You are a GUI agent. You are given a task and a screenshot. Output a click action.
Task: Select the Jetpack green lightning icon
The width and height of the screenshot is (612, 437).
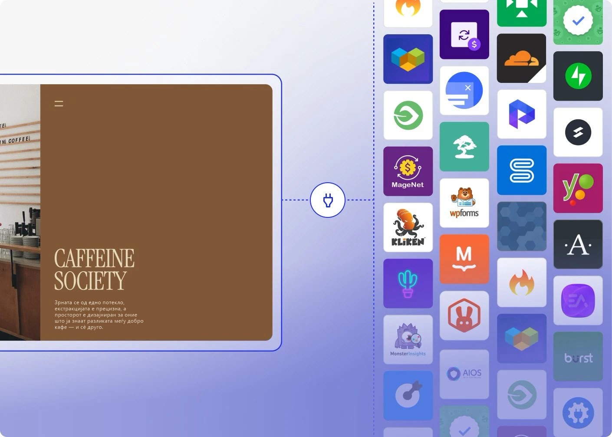click(x=578, y=76)
